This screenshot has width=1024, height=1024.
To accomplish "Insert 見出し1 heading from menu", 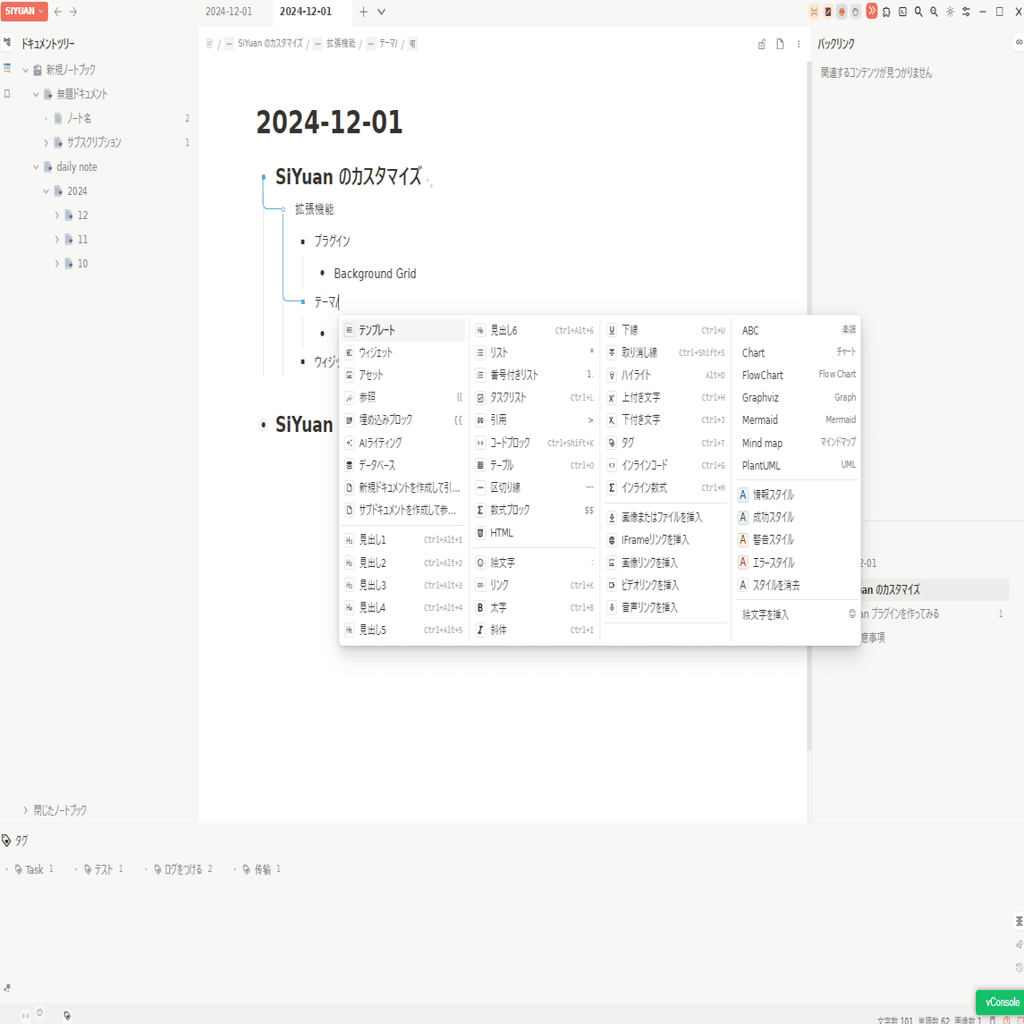I will pyautogui.click(x=403, y=539).
